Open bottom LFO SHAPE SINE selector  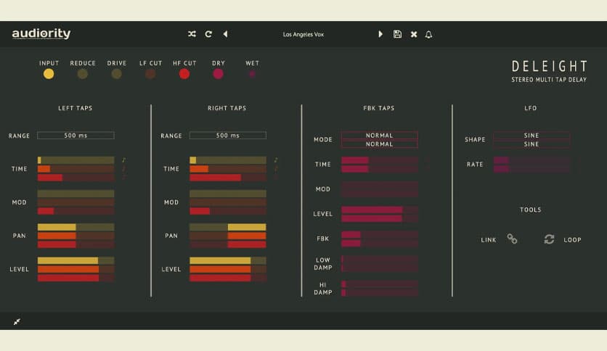(531, 144)
